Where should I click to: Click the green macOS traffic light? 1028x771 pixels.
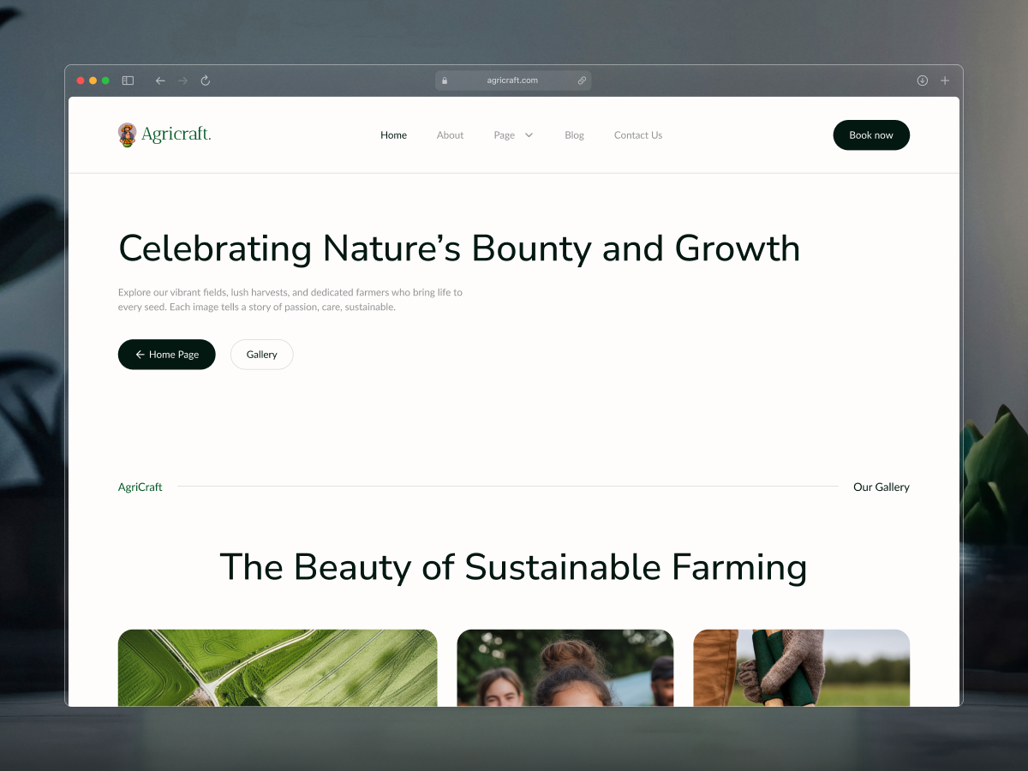[105, 80]
